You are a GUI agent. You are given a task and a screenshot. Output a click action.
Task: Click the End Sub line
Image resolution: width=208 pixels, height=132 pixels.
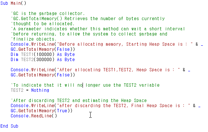pyautogui.click(x=9, y=126)
